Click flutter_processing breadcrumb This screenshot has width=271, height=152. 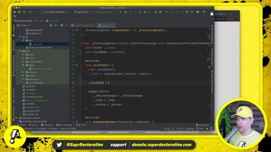click(x=23, y=21)
